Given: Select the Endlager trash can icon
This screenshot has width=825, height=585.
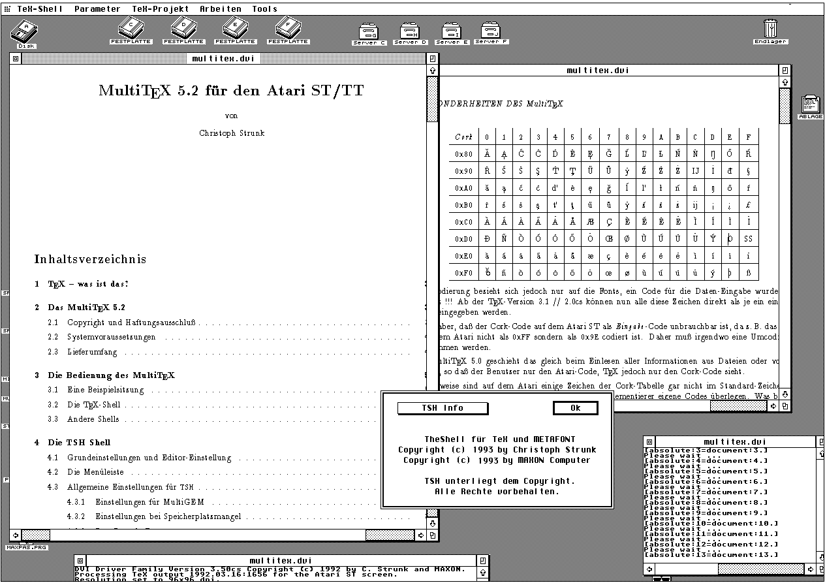Looking at the screenshot, I should 771,31.
